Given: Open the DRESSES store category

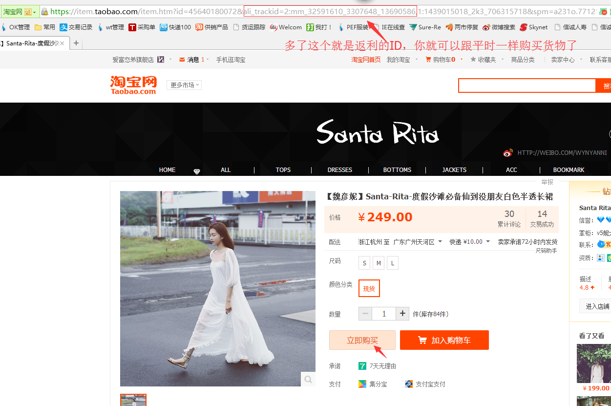Looking at the screenshot, I should (x=340, y=170).
